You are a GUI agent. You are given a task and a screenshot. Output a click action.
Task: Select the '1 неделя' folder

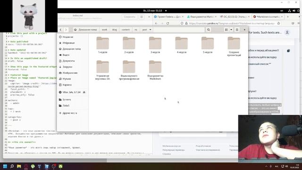[x=102, y=45]
